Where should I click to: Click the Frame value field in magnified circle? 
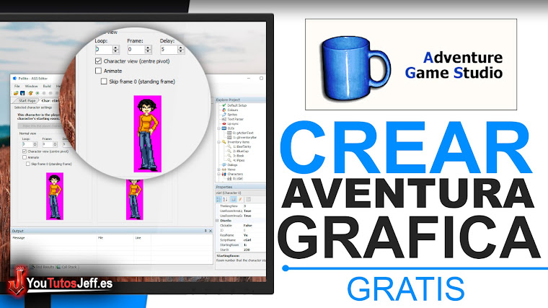136,49
